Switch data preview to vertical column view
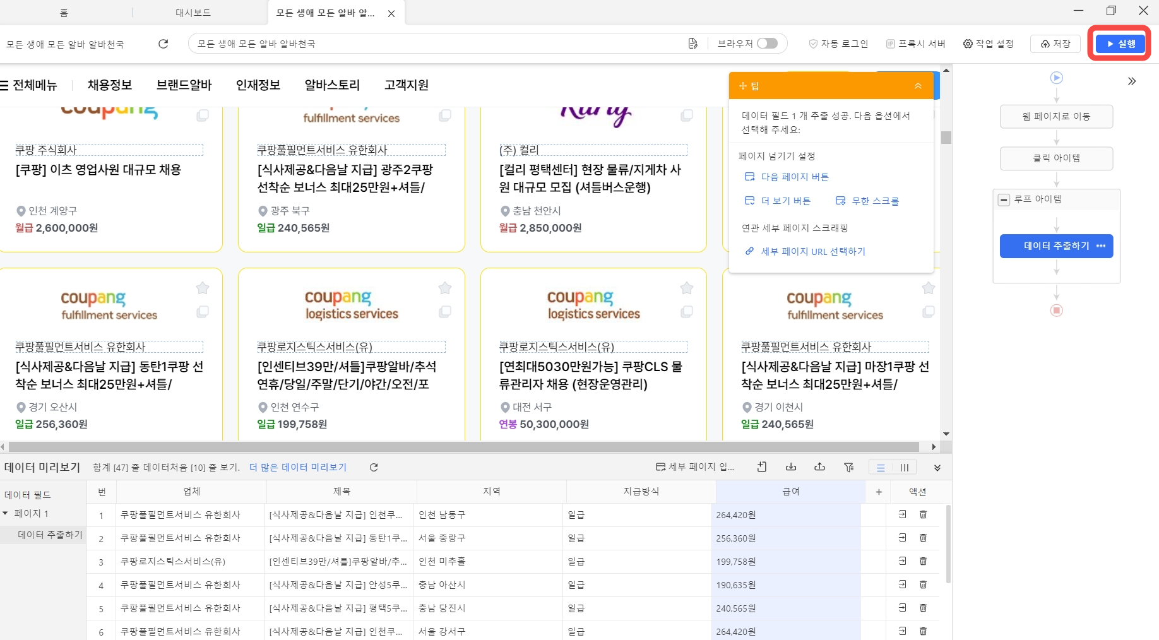1159x640 pixels. pos(905,467)
